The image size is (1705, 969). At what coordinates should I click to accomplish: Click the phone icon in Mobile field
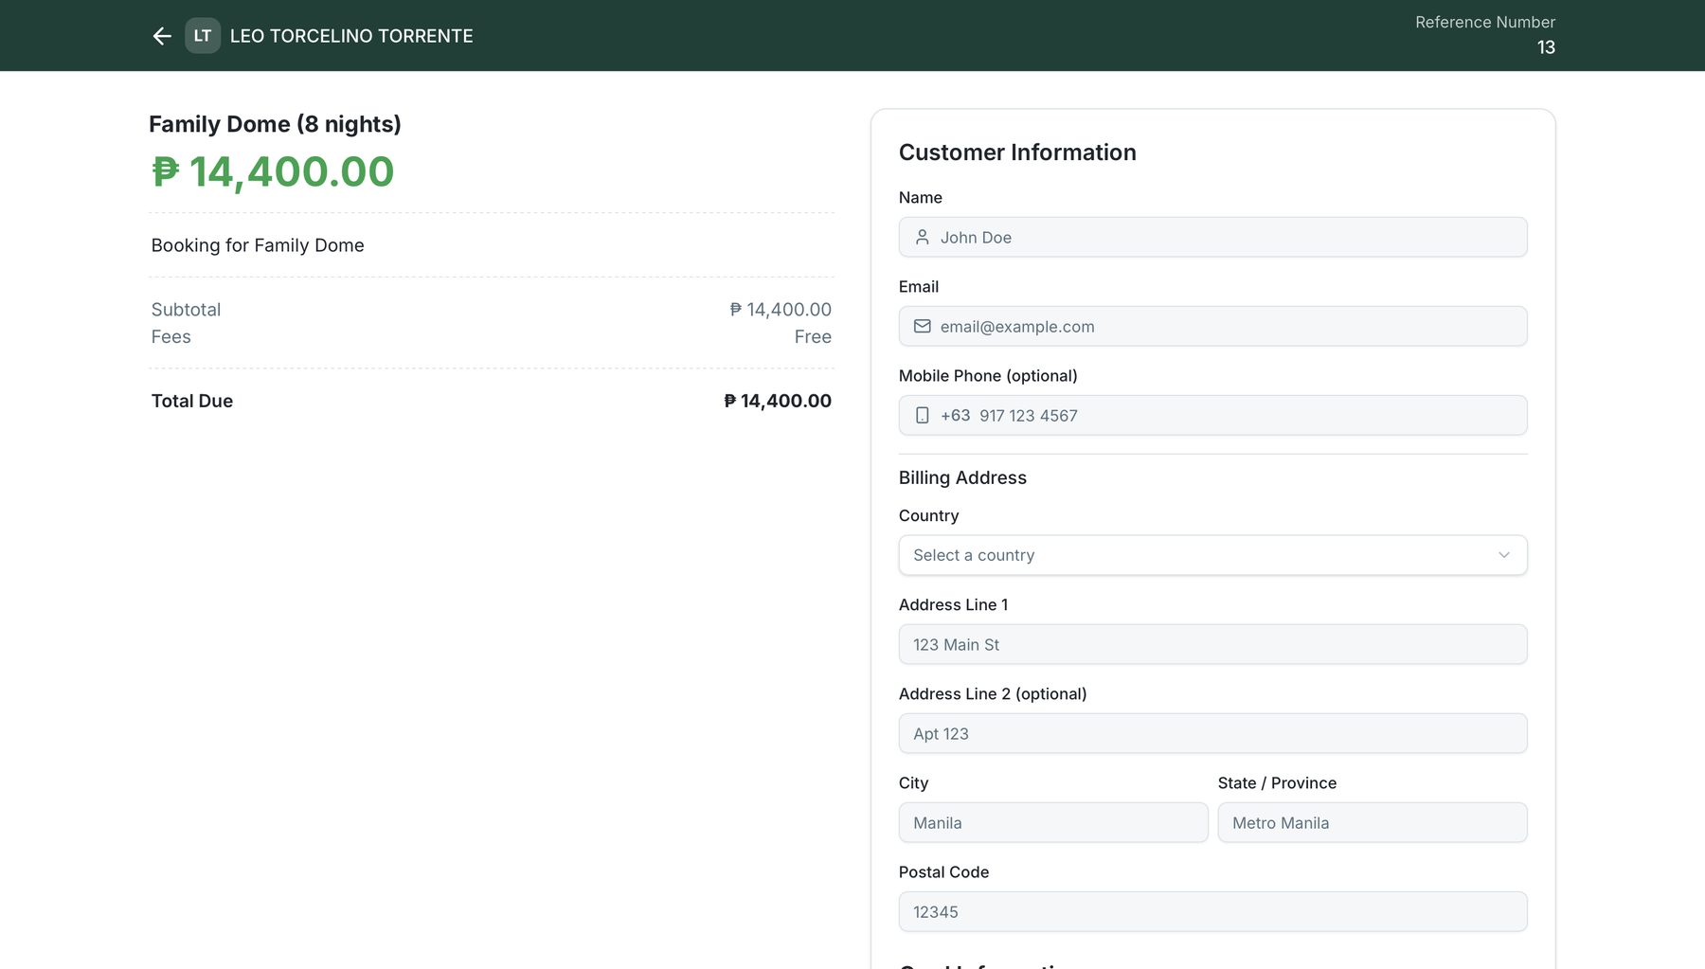point(922,416)
